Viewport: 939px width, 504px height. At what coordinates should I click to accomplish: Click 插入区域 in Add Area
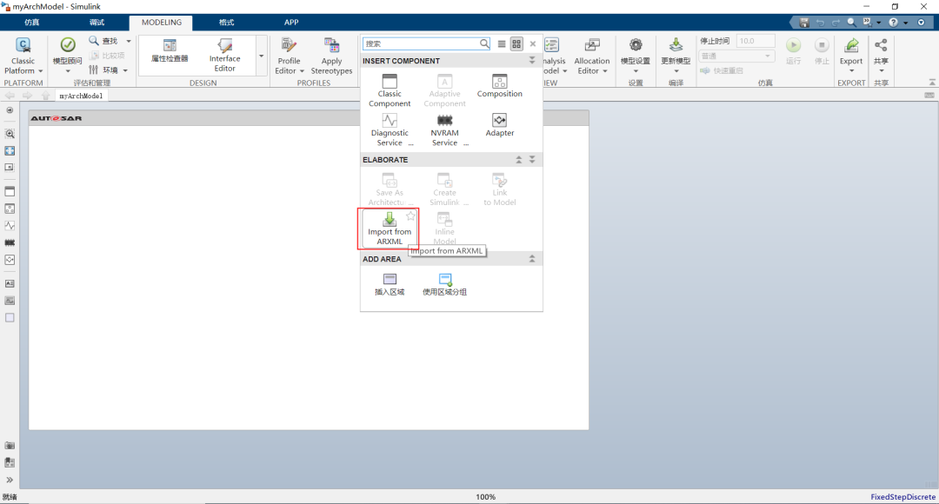click(390, 283)
